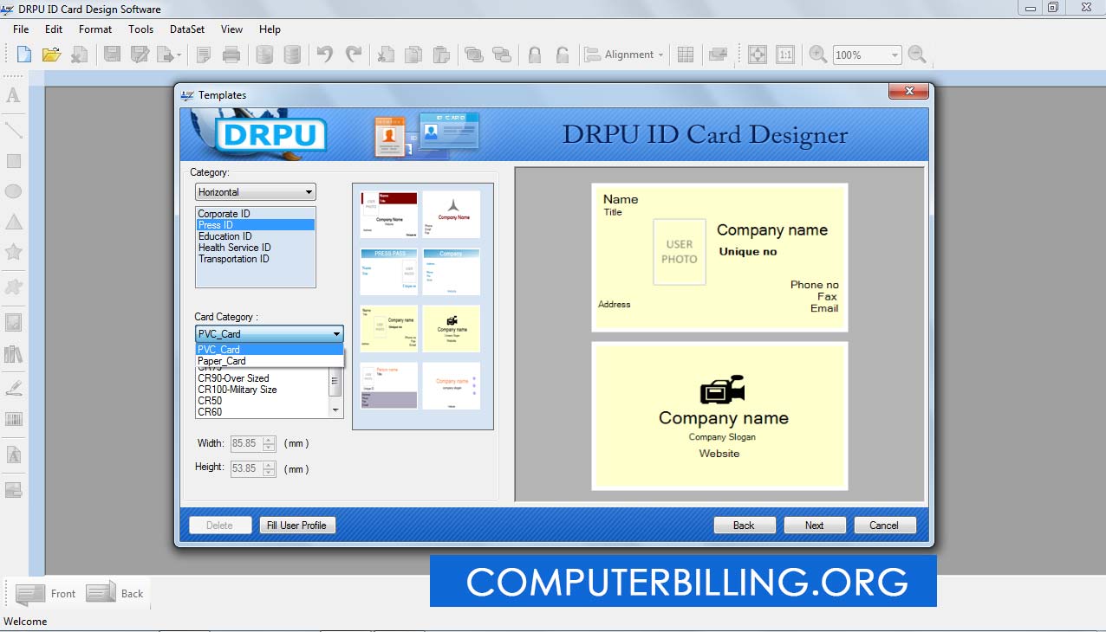Click the fit-to-window icon in toolbar

tap(758, 55)
